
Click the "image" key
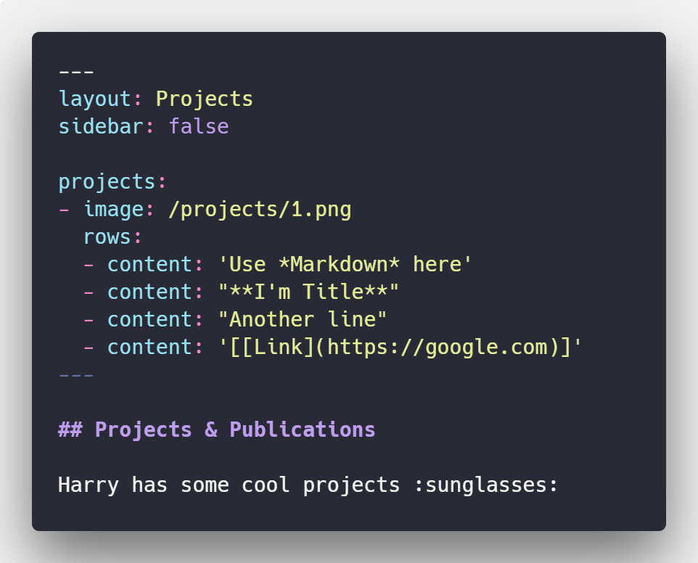pyautogui.click(x=113, y=210)
